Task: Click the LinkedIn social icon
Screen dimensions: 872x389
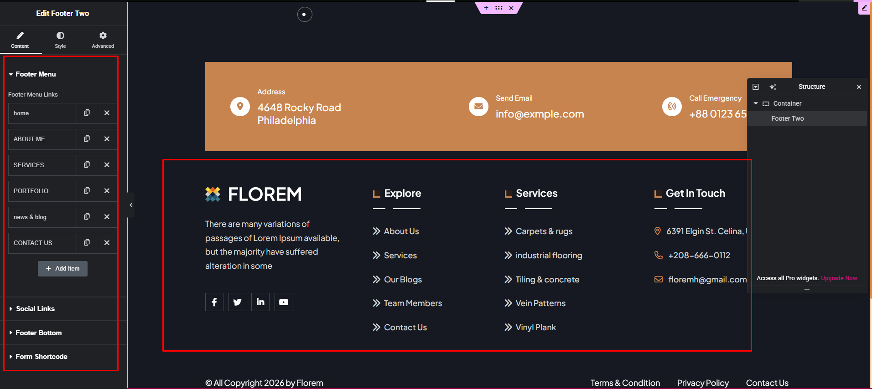Action: coord(260,302)
